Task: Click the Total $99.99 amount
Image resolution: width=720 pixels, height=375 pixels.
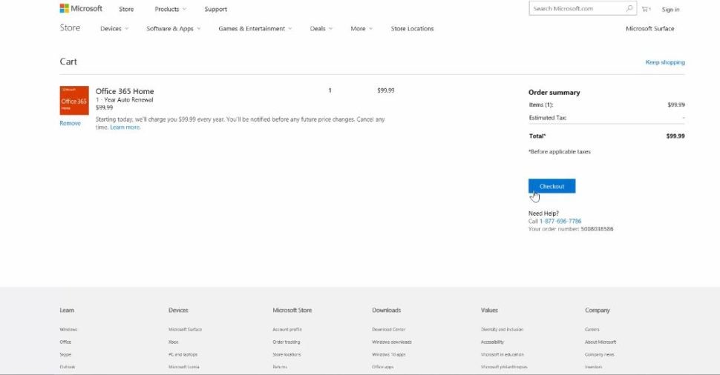Action: click(x=675, y=136)
